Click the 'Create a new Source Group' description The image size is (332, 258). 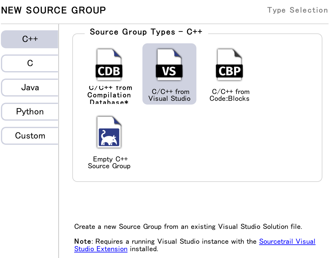click(x=188, y=226)
